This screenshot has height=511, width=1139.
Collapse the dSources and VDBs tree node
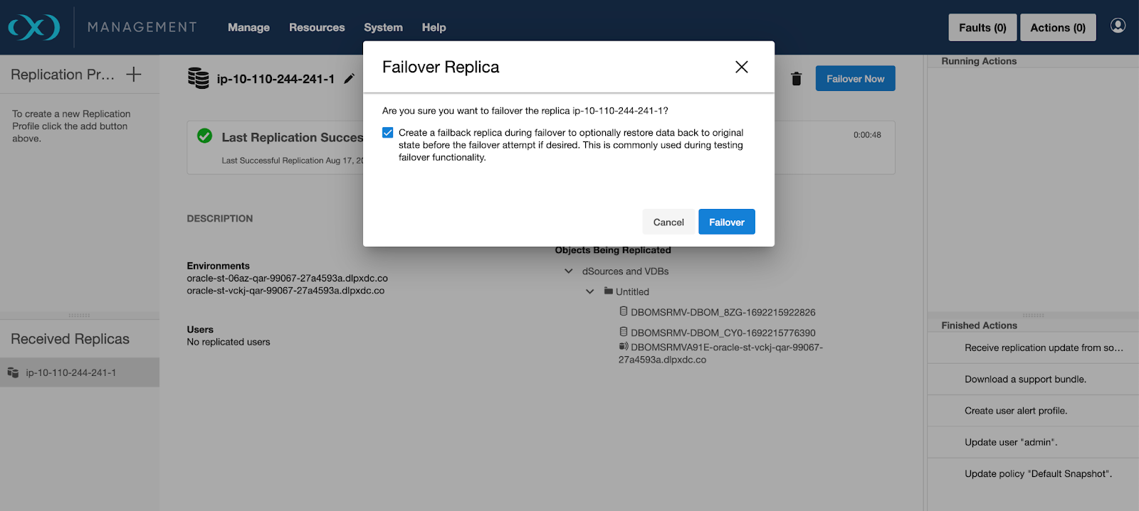[569, 271]
